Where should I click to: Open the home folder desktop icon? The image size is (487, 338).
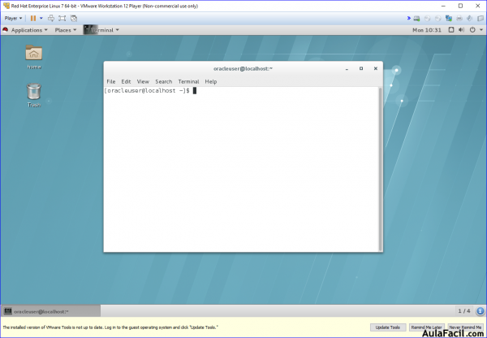coord(34,57)
